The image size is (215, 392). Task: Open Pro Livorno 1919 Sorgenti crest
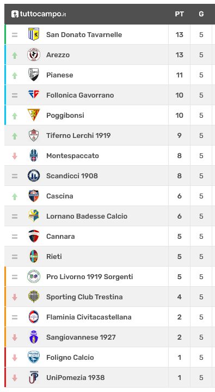(34, 276)
